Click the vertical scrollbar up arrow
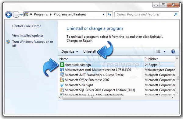Screen dimensions: 183x119 pyautogui.click(x=177, y=58)
